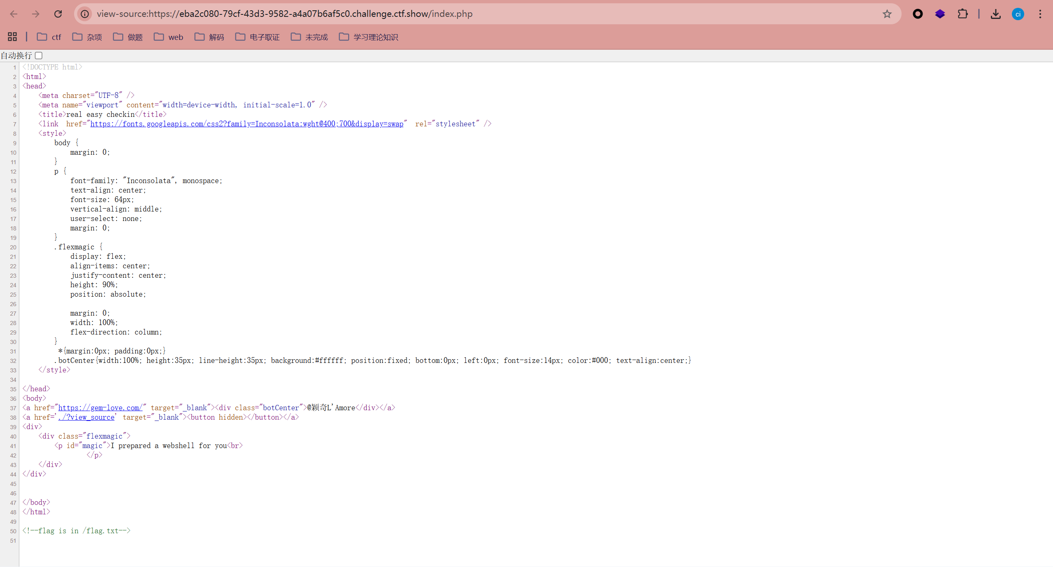Screen dimensions: 1053x567
Task: Click the forward navigation arrow
Action: [36, 14]
